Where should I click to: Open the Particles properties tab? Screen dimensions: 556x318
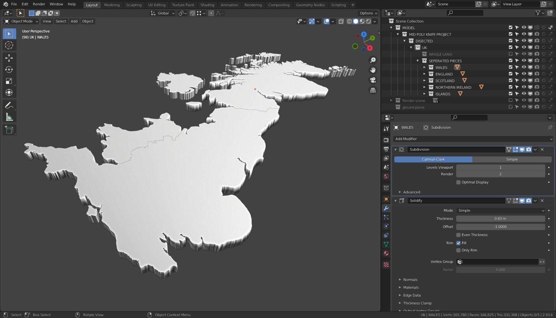386,217
